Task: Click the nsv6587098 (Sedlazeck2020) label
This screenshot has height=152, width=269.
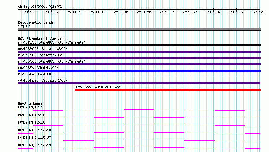Action: point(42,55)
